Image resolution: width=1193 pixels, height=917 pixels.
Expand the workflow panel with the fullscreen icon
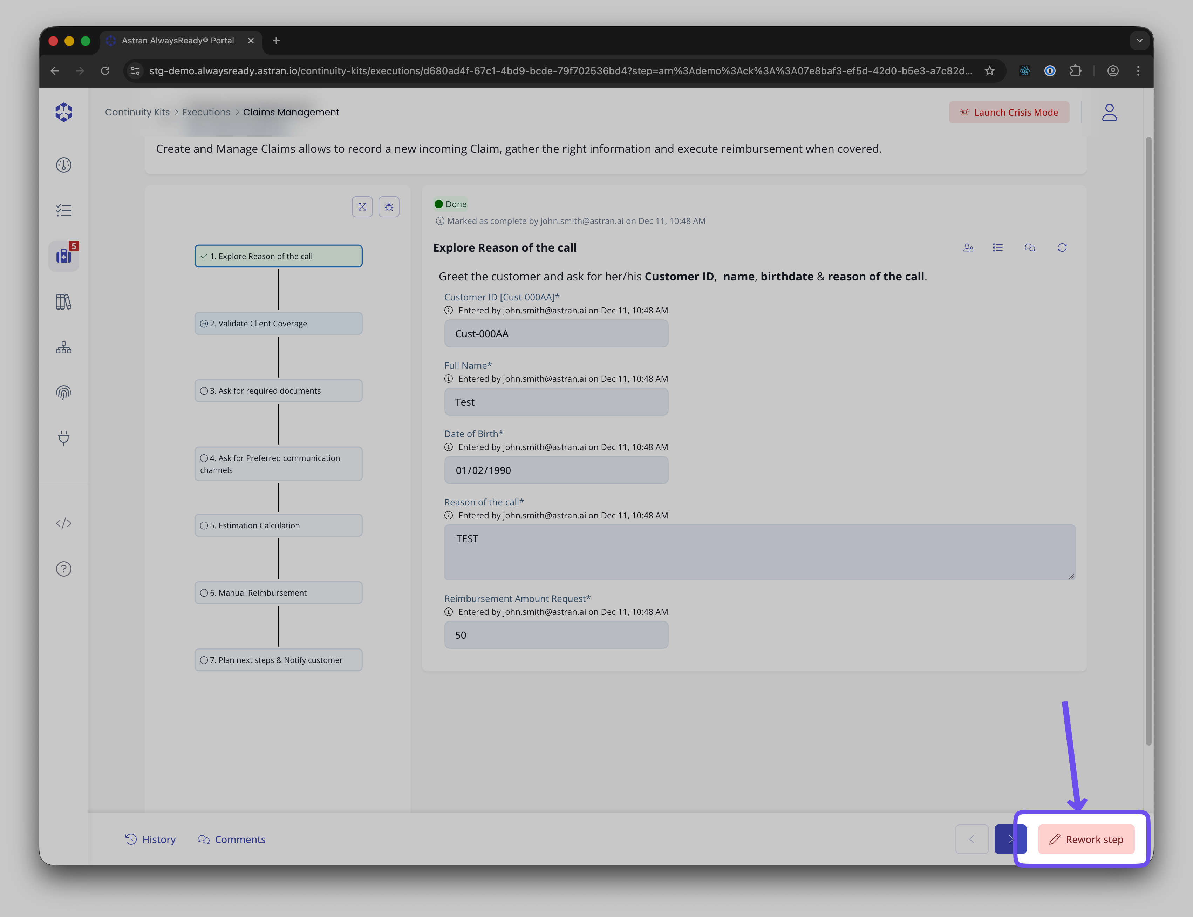[362, 206]
